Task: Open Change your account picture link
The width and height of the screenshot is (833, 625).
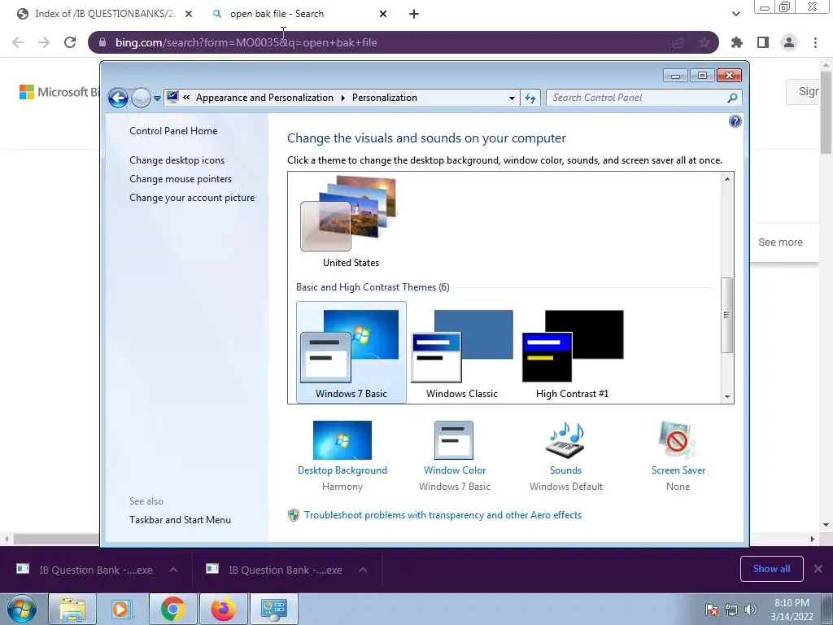Action: tap(192, 198)
